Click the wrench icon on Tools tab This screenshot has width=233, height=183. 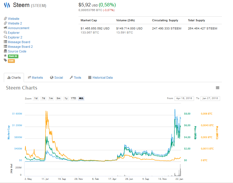[71, 78]
